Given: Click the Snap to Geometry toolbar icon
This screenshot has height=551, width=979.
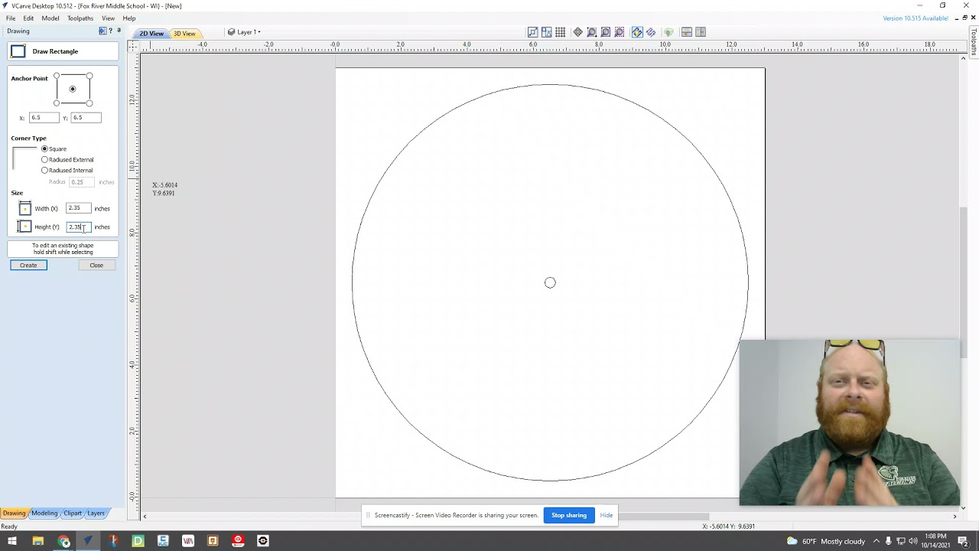Looking at the screenshot, I should pos(532,32).
